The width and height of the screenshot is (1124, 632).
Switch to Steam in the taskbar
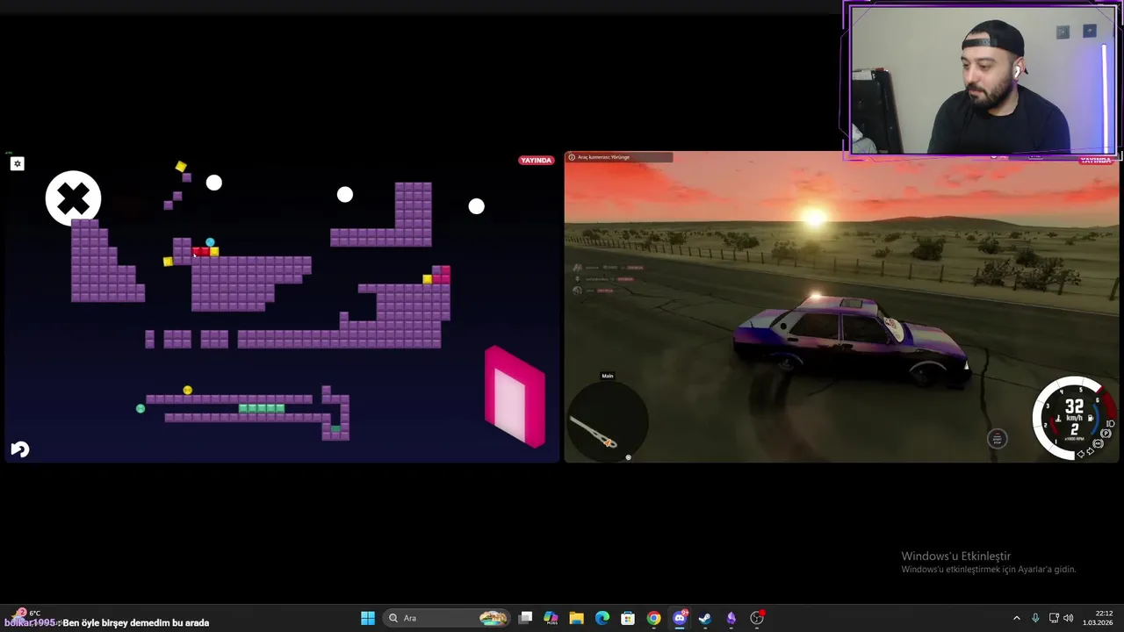click(x=705, y=618)
